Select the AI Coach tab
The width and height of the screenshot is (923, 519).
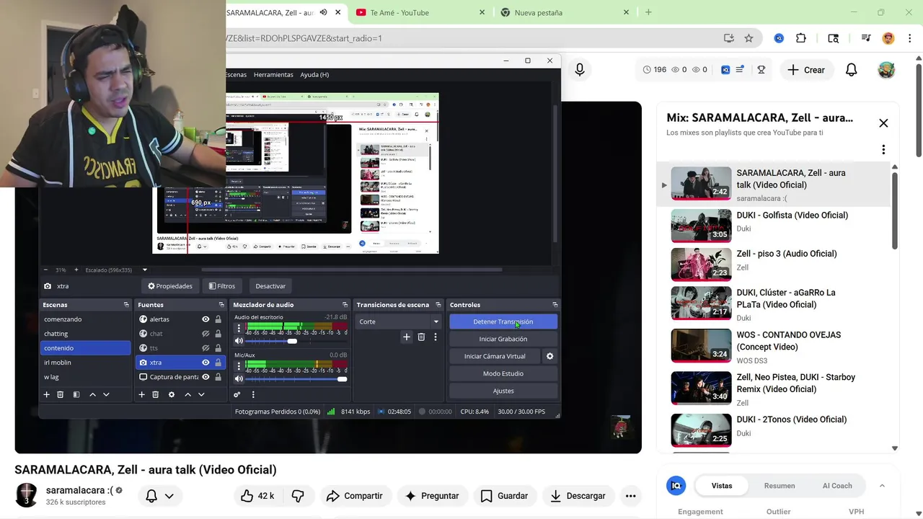point(837,486)
